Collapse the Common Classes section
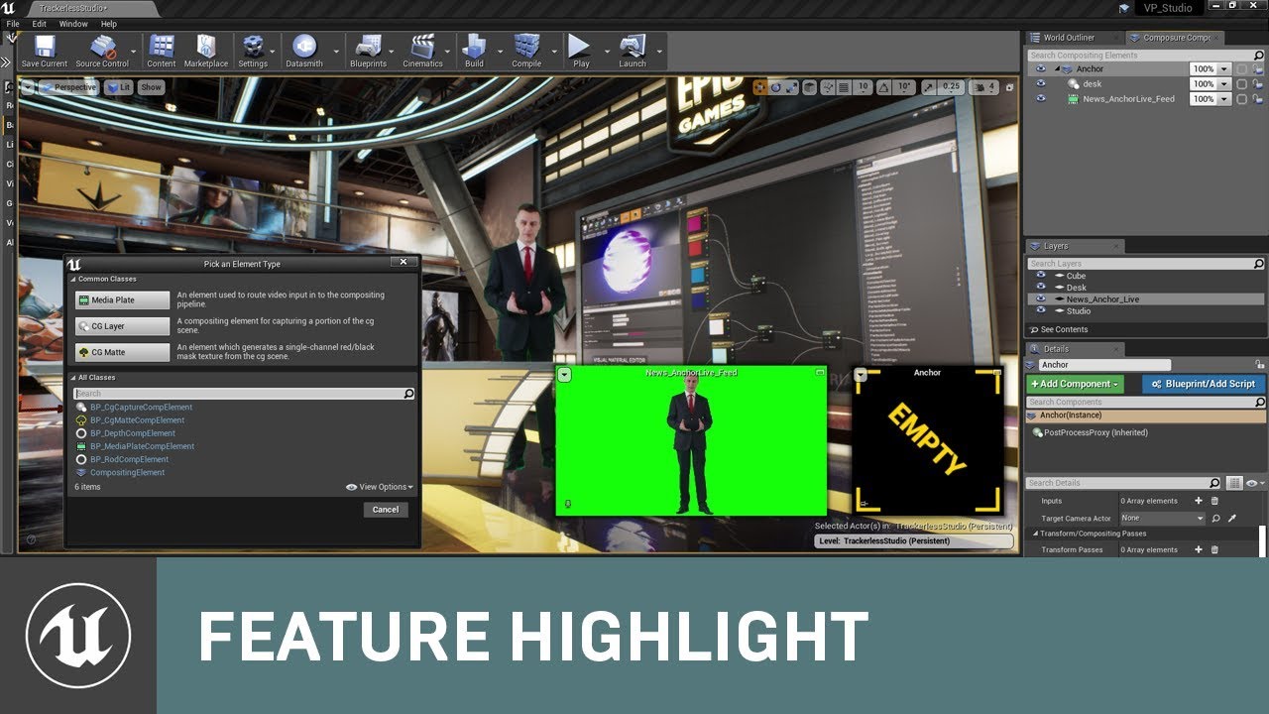This screenshot has width=1269, height=714. pyautogui.click(x=72, y=280)
